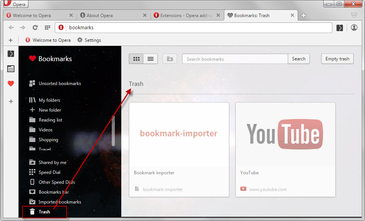Image resolution: width=365 pixels, height=221 pixels.
Task: Open Speed Dial in bookmarks sidebar
Action: click(x=45, y=172)
